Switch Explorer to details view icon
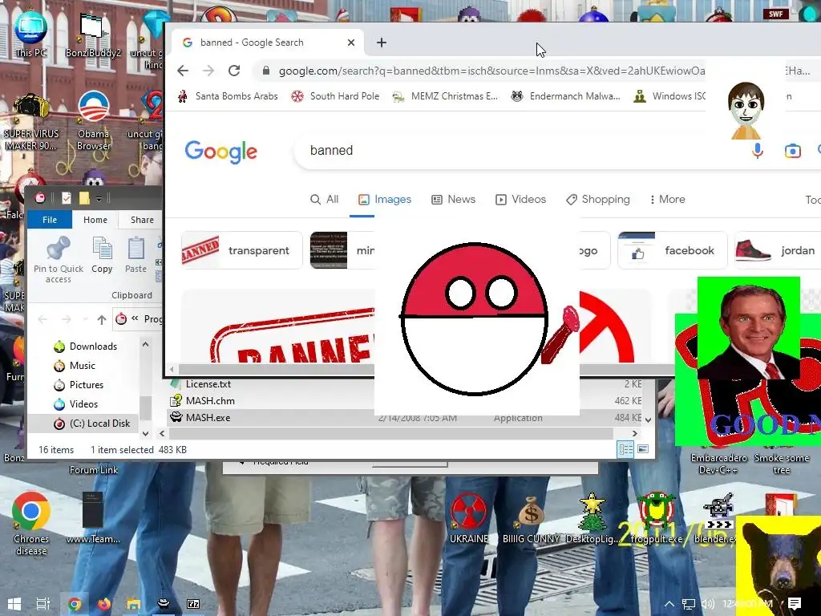This screenshot has height=616, width=821. pyautogui.click(x=625, y=449)
